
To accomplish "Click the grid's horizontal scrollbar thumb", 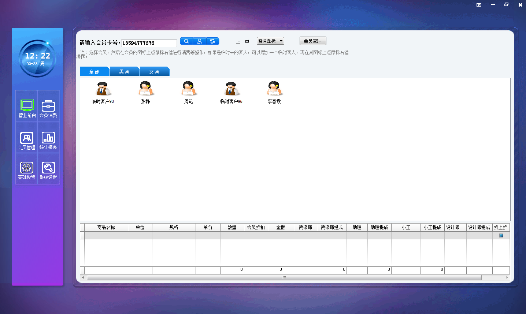I will (284, 278).
